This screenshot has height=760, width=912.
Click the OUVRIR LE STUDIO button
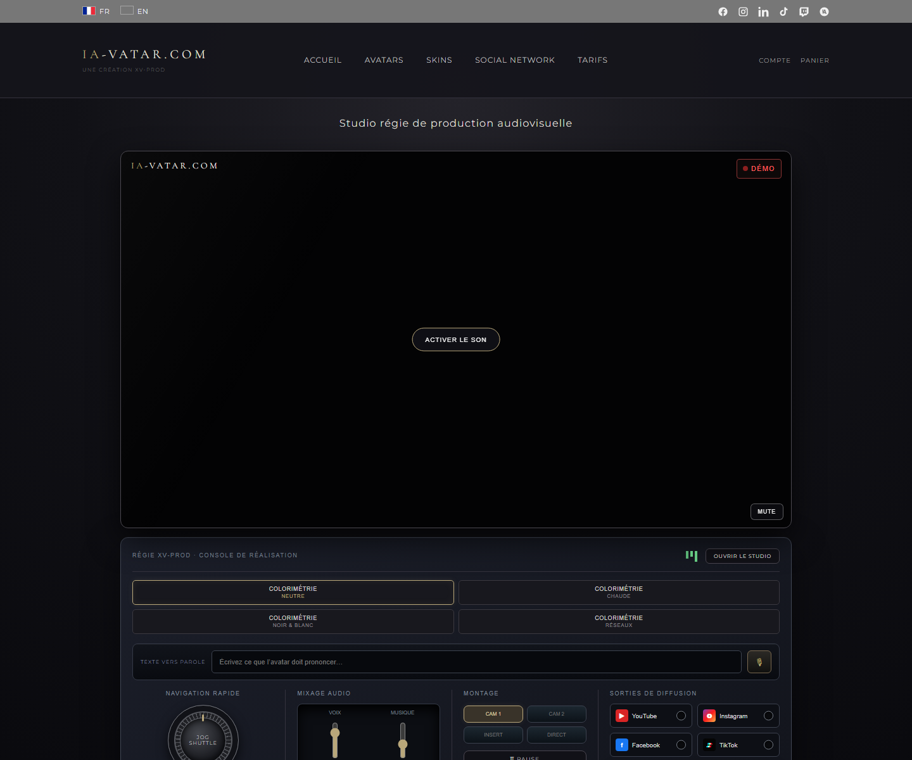click(x=742, y=556)
